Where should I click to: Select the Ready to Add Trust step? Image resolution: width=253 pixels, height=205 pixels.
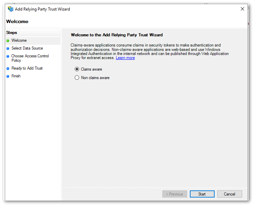coord(27,68)
